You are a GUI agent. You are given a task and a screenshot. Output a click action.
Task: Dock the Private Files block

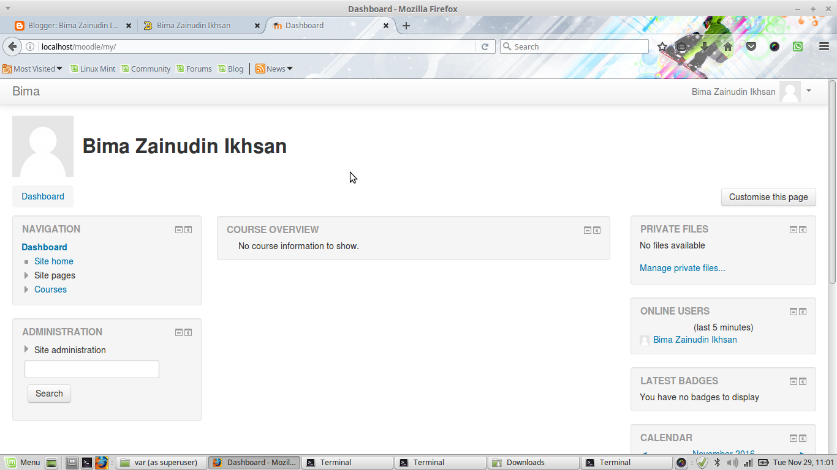click(803, 229)
